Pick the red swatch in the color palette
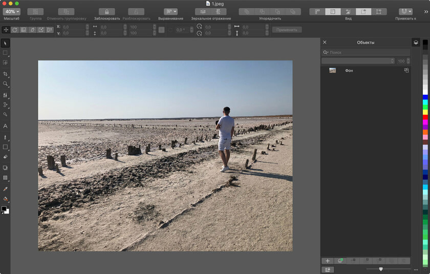 point(425,117)
